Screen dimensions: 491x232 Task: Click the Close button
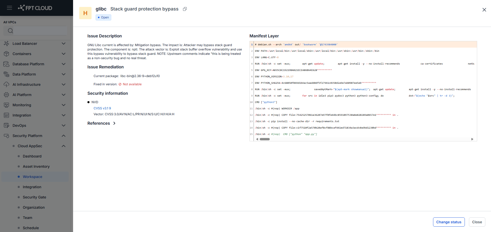(x=477, y=222)
